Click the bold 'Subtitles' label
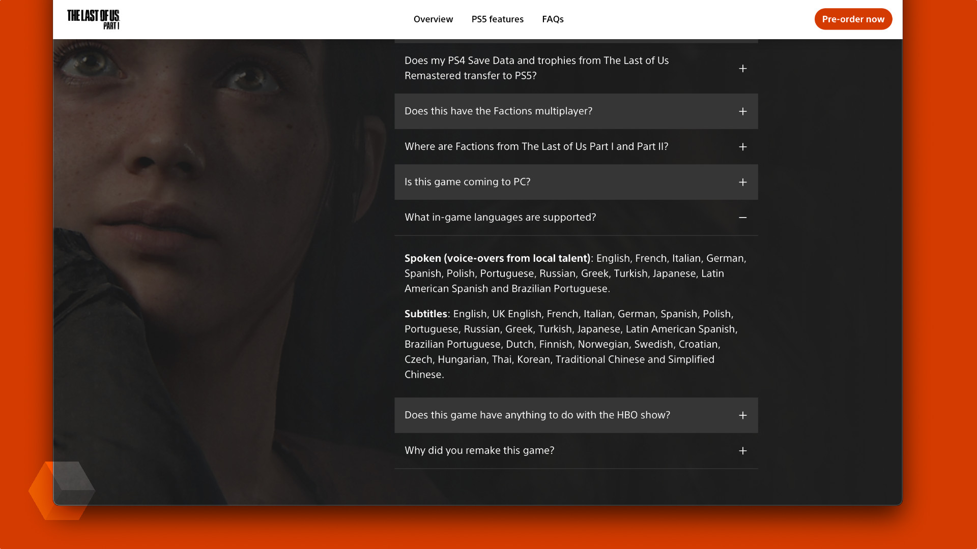This screenshot has height=549, width=977. pos(425,314)
